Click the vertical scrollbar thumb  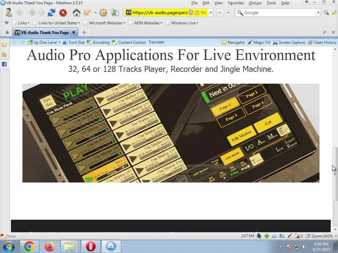coord(335,174)
